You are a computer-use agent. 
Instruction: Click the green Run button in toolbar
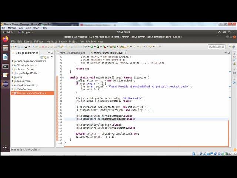pos(92,47)
